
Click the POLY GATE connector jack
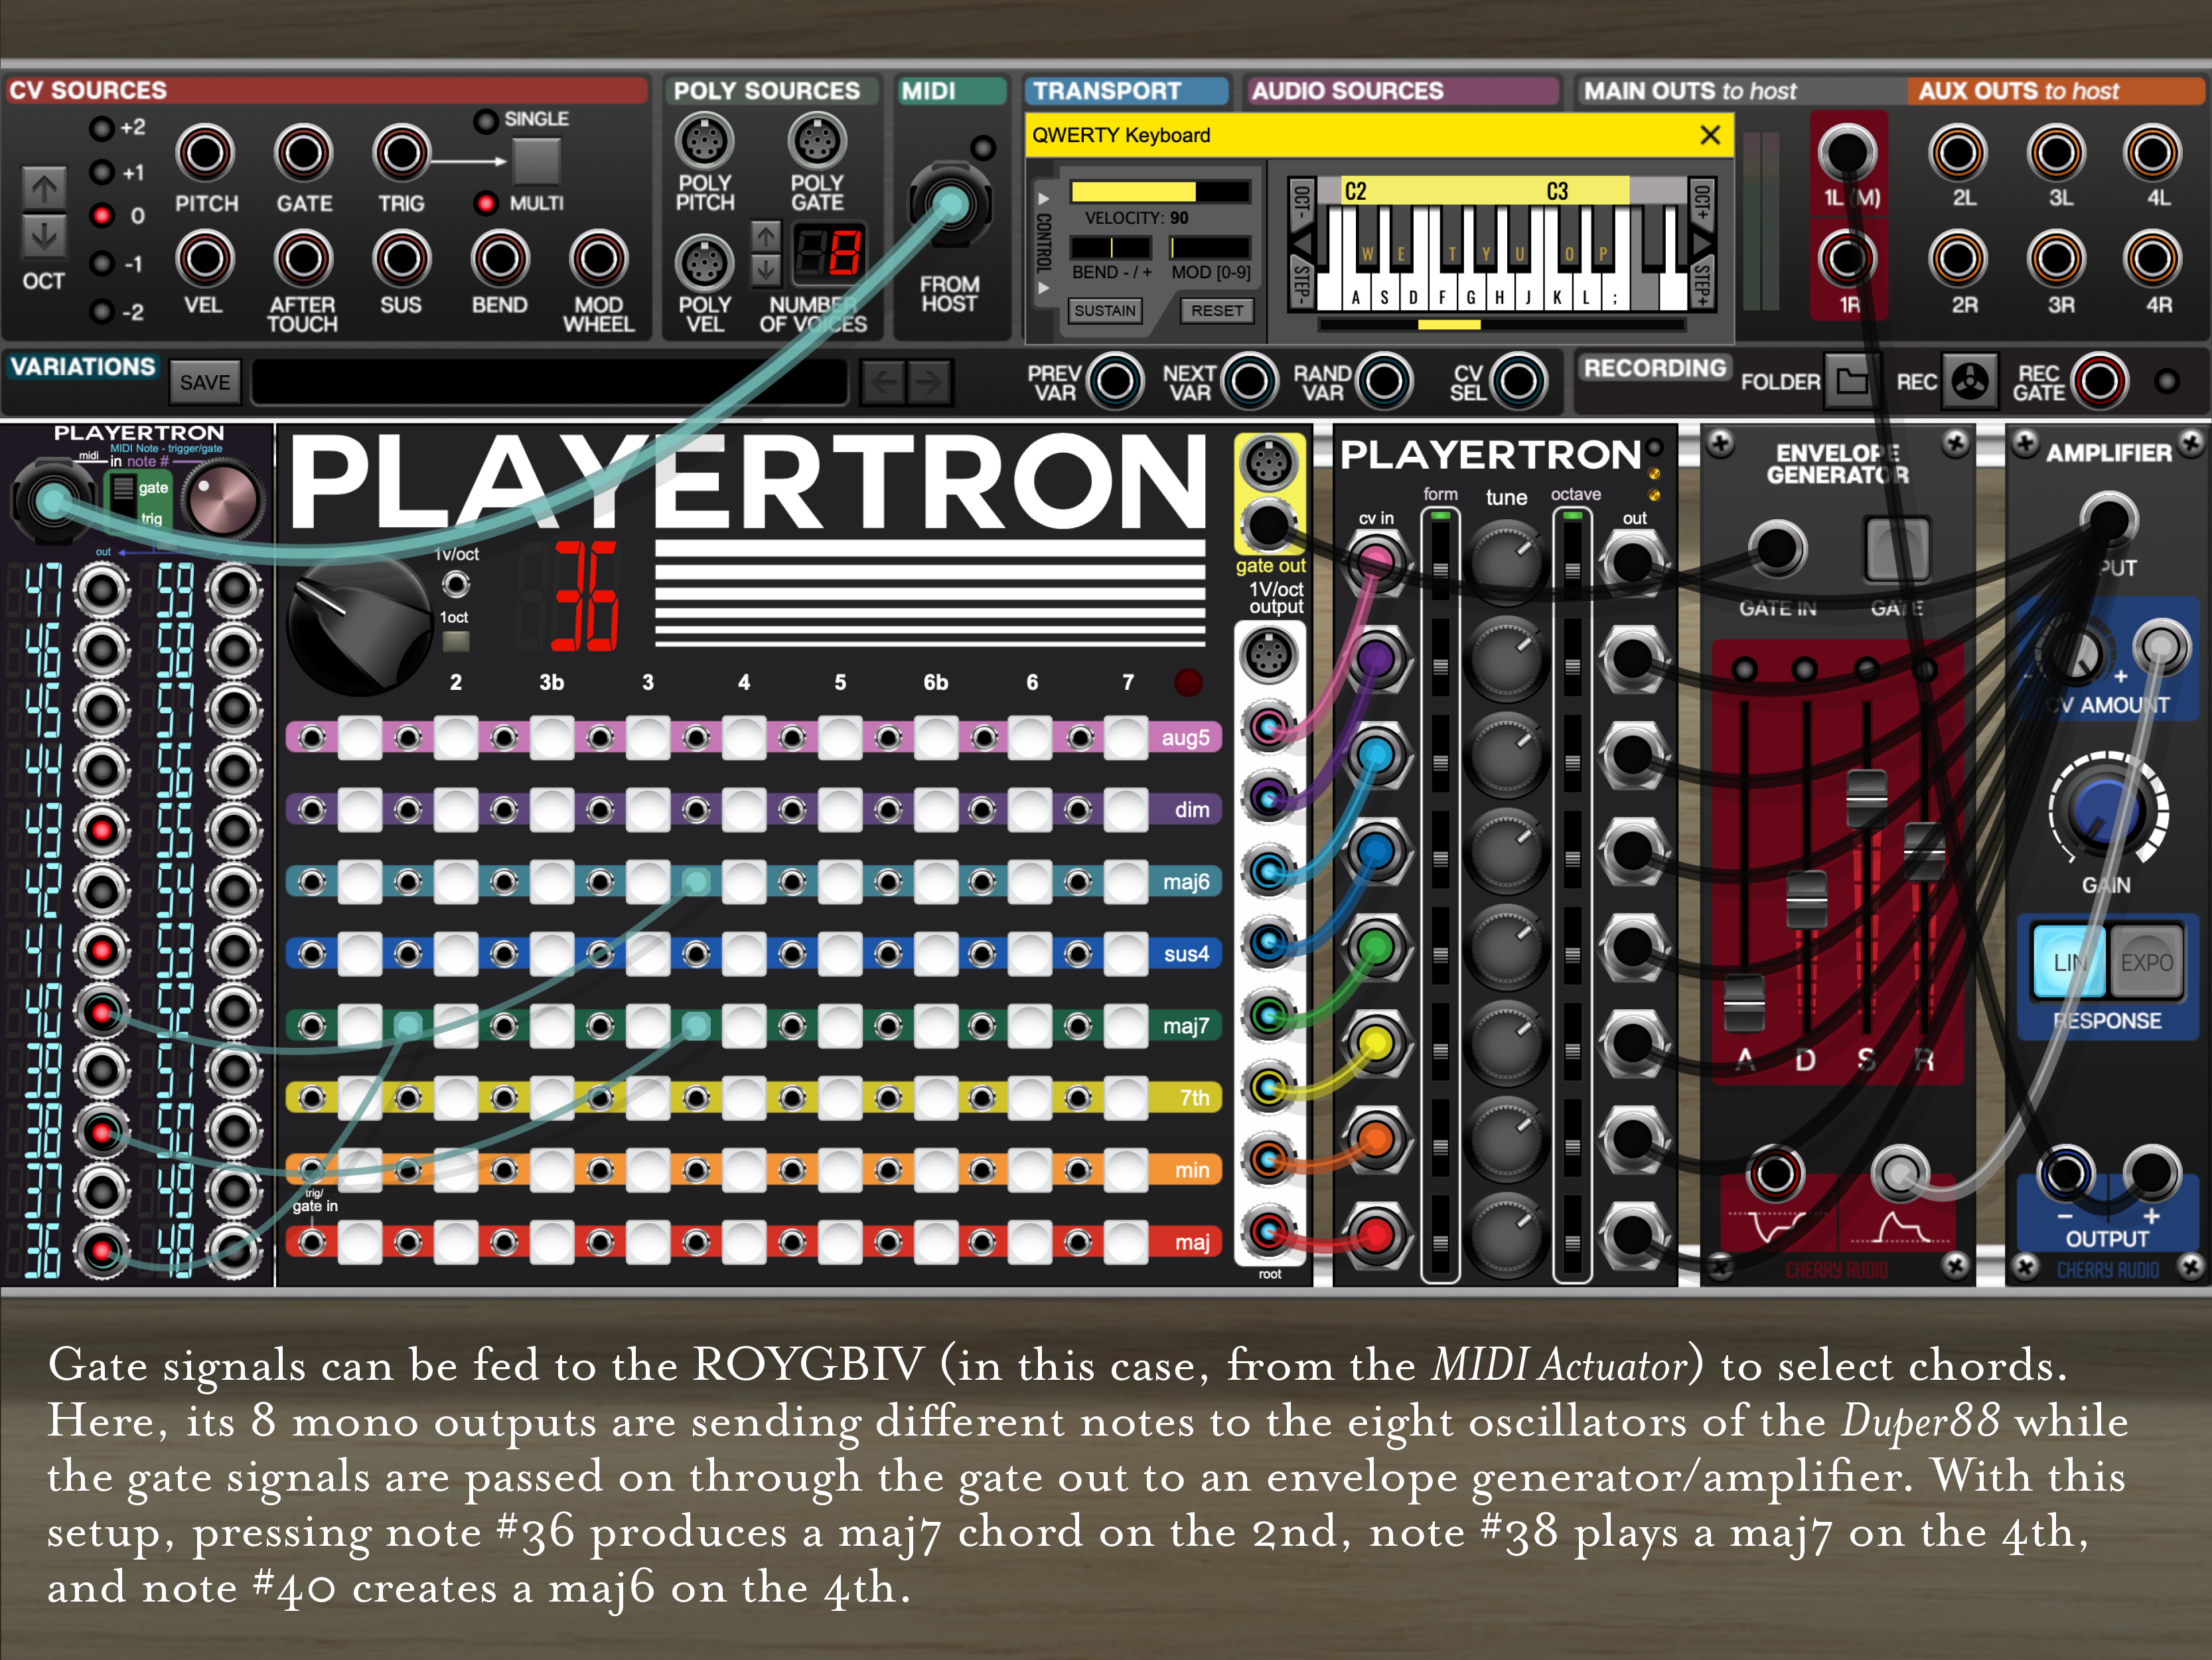click(817, 141)
